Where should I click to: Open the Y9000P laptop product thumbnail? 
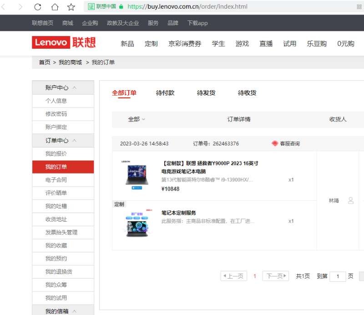pos(137,175)
